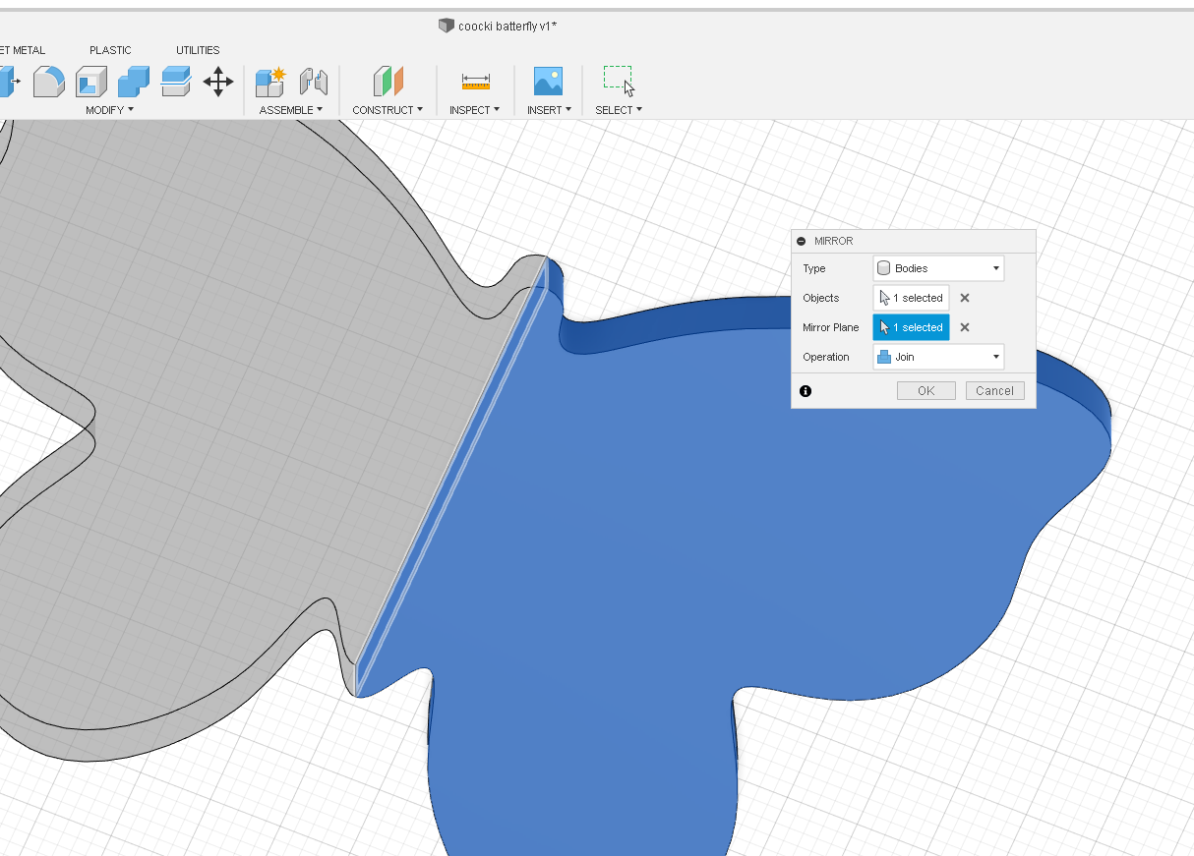This screenshot has height=856, width=1194.
Task: Click the document icon beside coocki batterfly title
Action: (447, 26)
